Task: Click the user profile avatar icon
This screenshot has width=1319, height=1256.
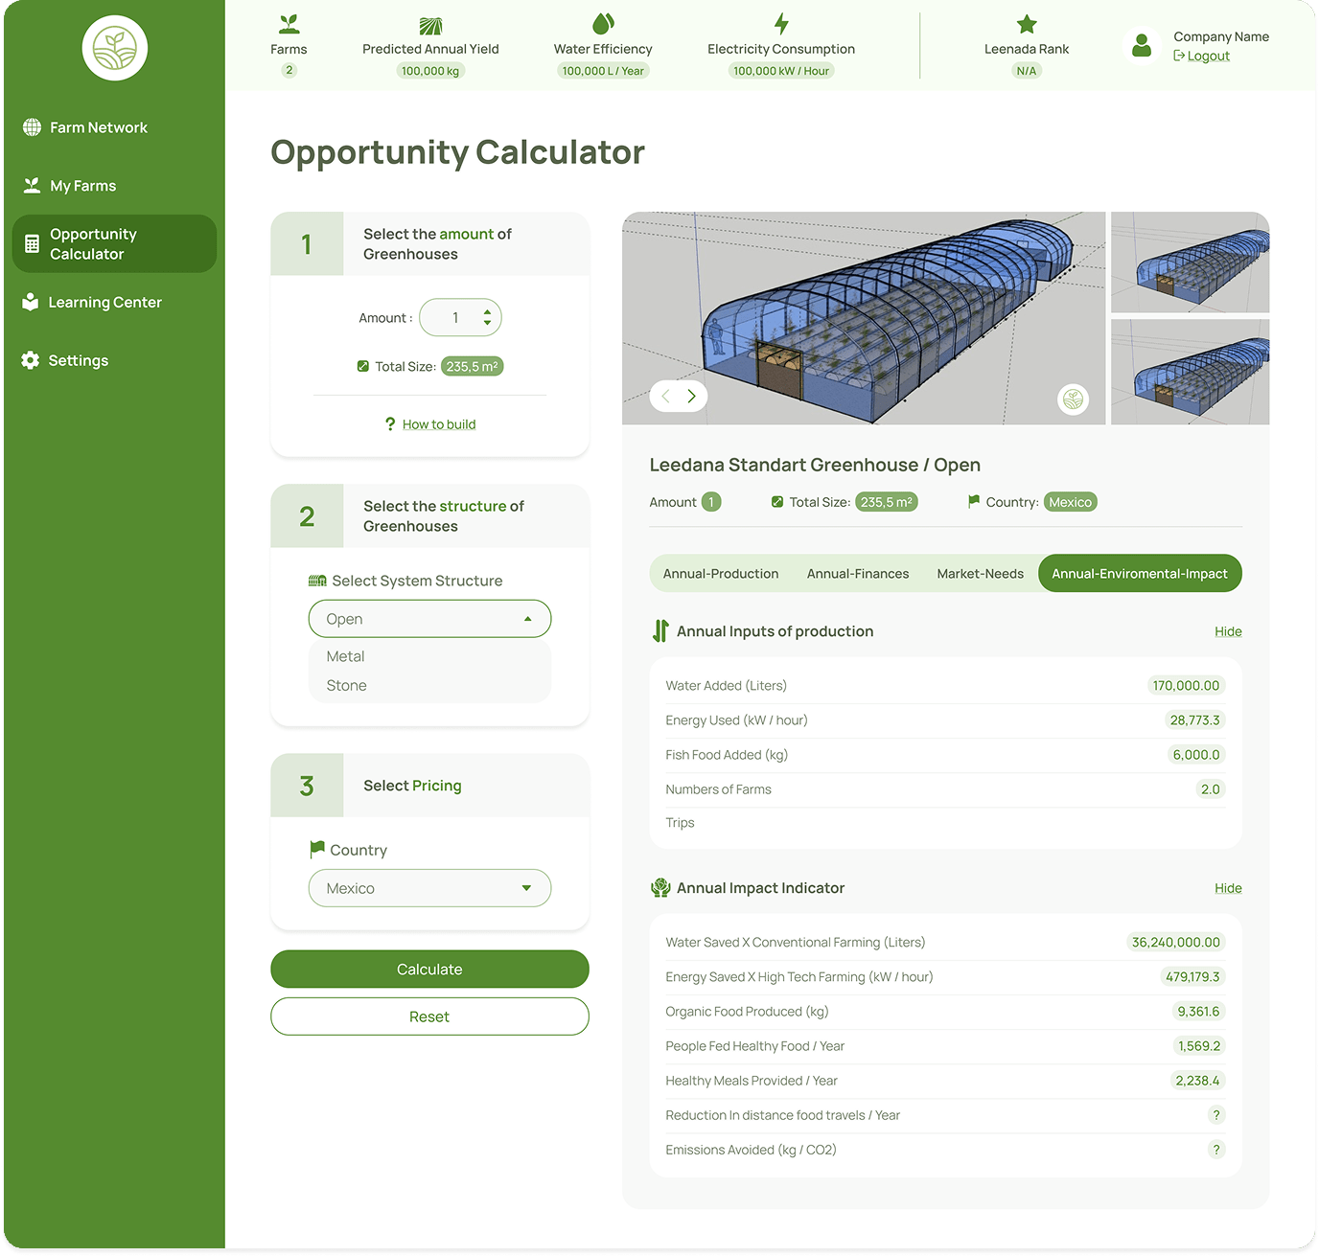Action: pos(1142,45)
